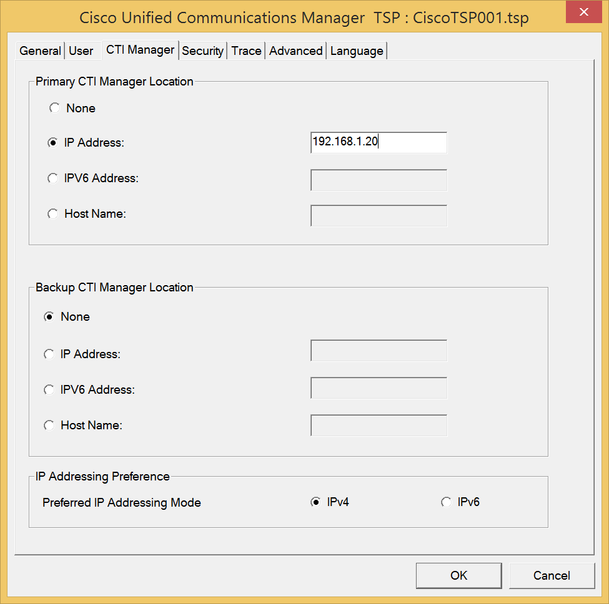Confirm settings with the OK button
Screen dimensions: 609x604
pyautogui.click(x=458, y=576)
